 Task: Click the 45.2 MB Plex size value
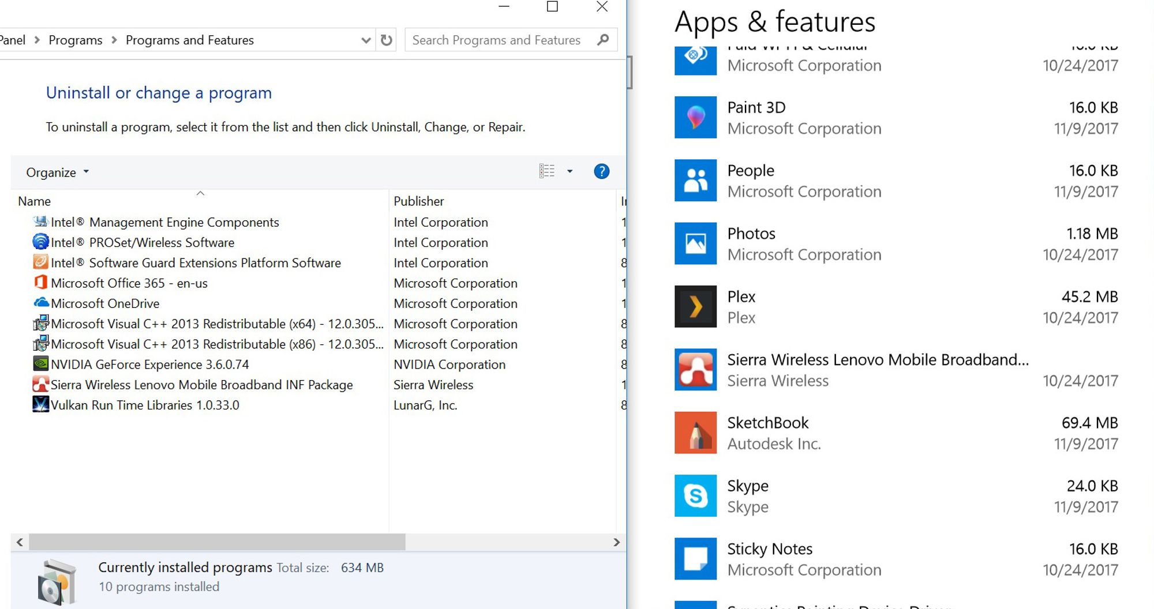click(x=1089, y=296)
